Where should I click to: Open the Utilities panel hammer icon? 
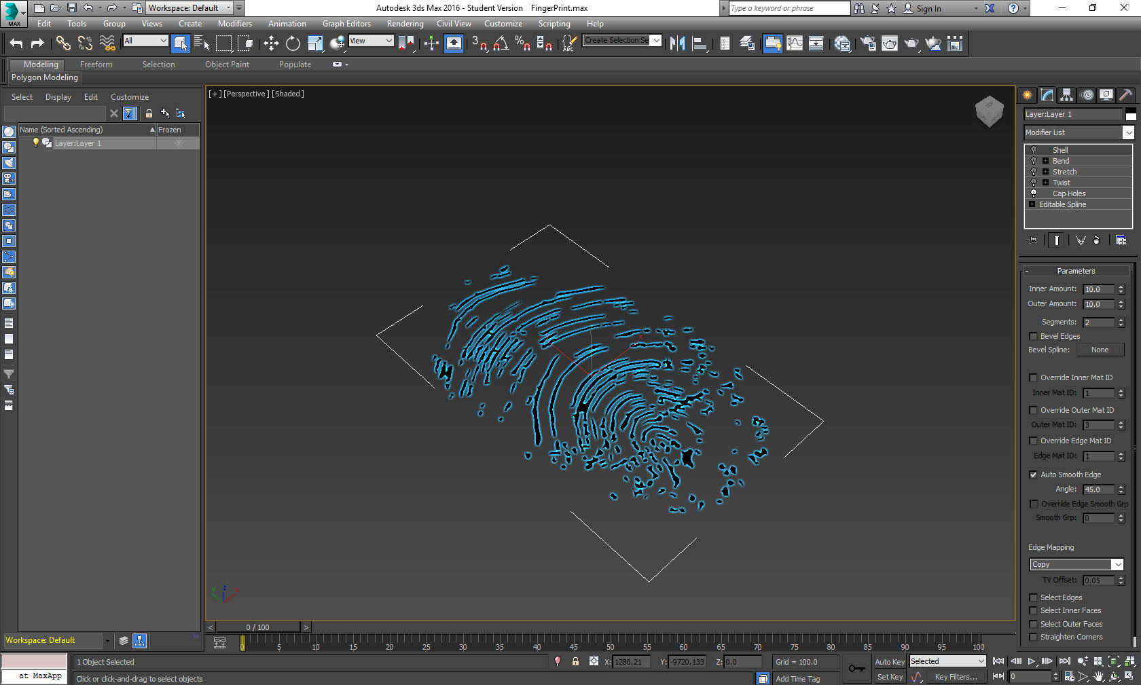pos(1125,95)
